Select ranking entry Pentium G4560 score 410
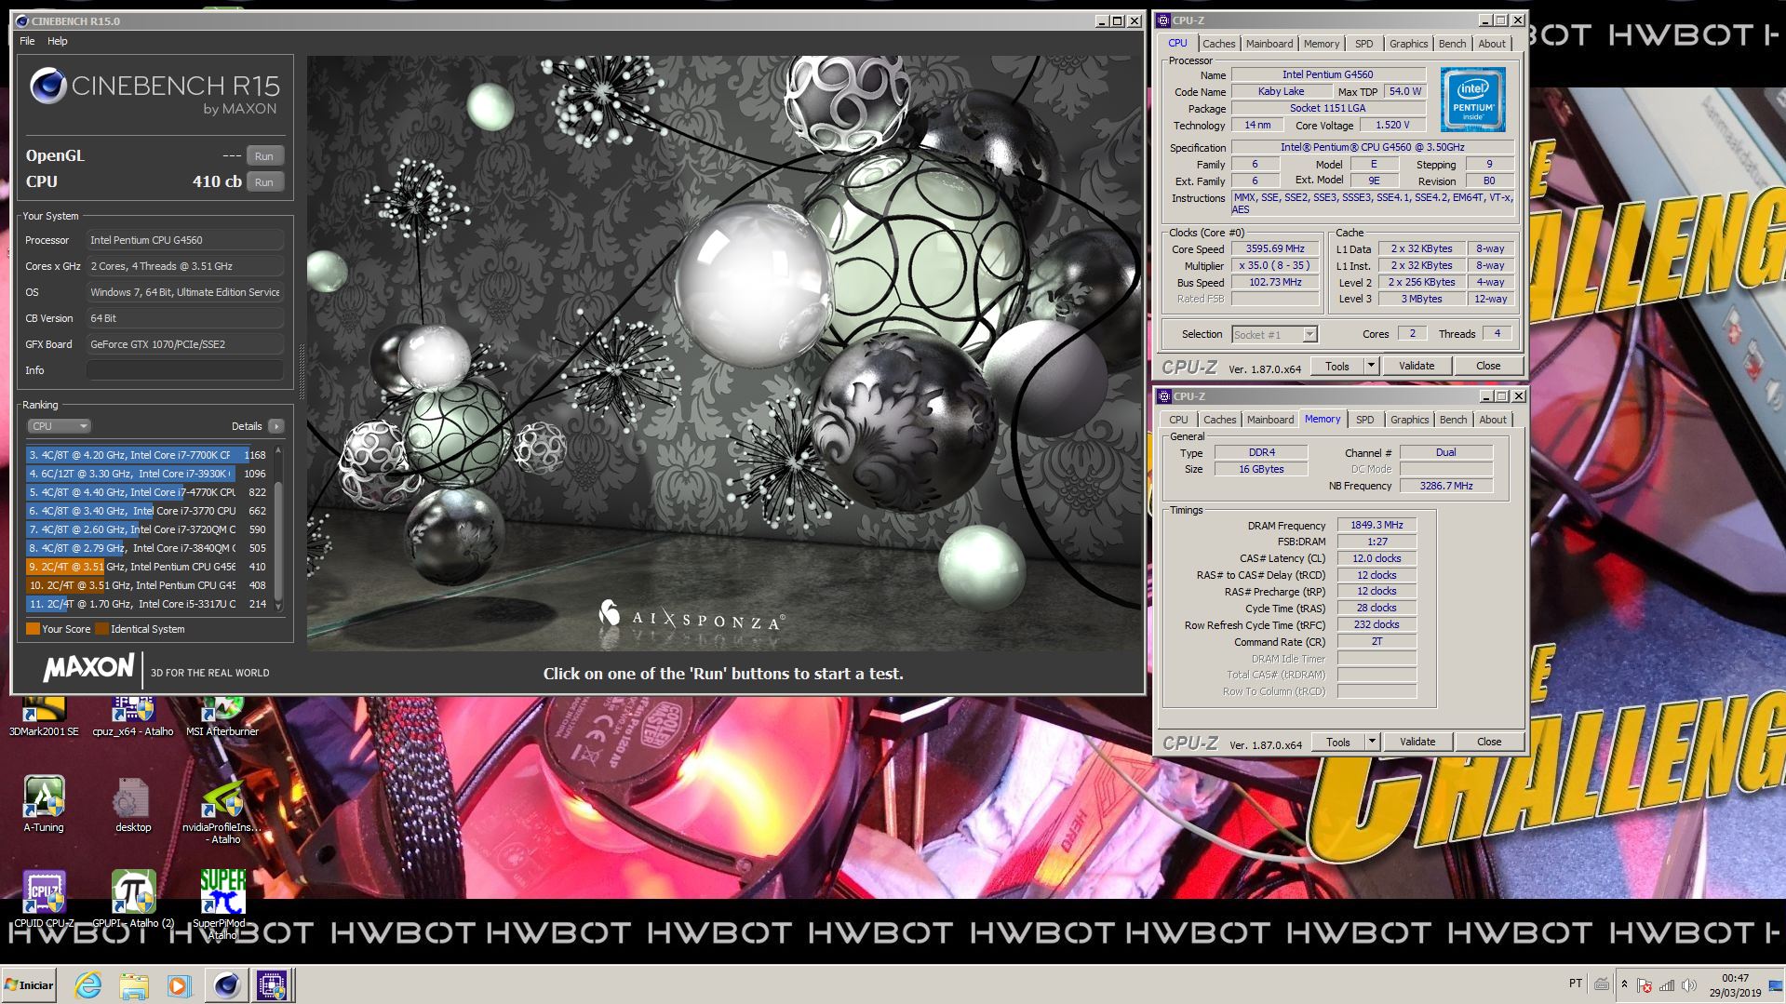Image resolution: width=1786 pixels, height=1004 pixels. [147, 567]
